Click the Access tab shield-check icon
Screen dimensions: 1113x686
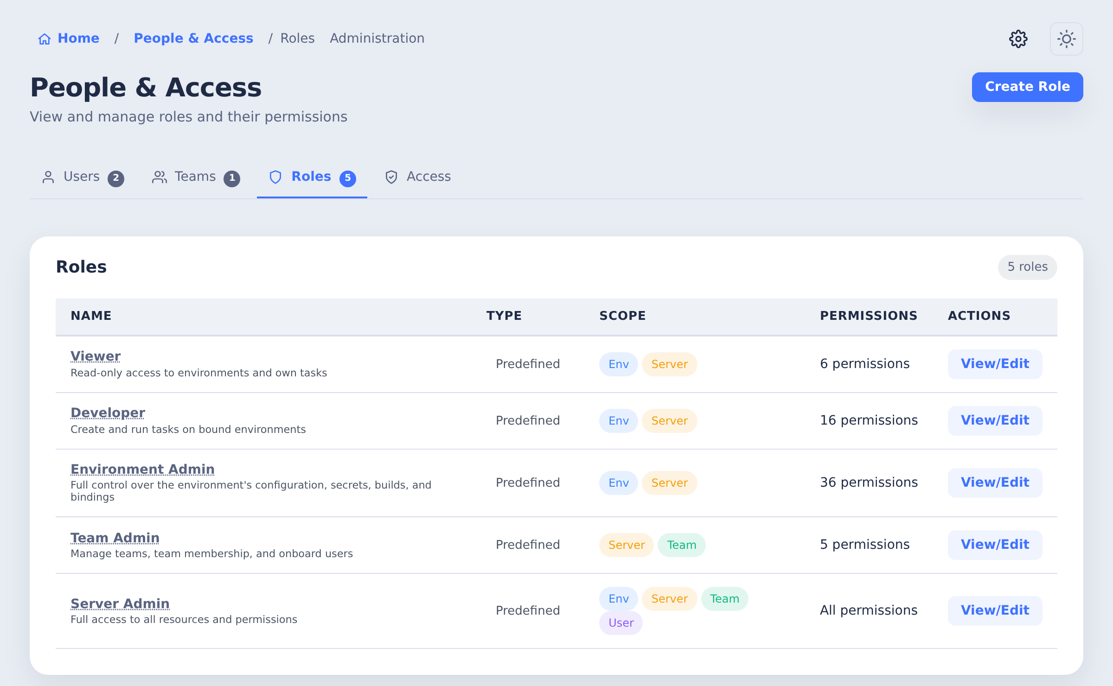(391, 177)
